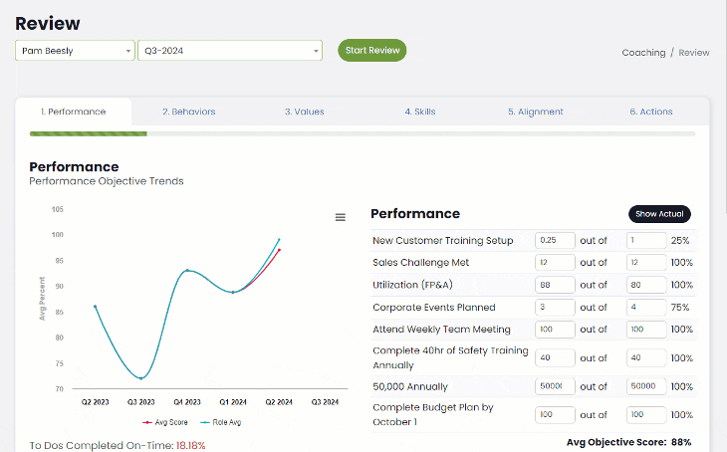Click the Review breadcrumb link
The width and height of the screenshot is (727, 452).
pyautogui.click(x=693, y=53)
